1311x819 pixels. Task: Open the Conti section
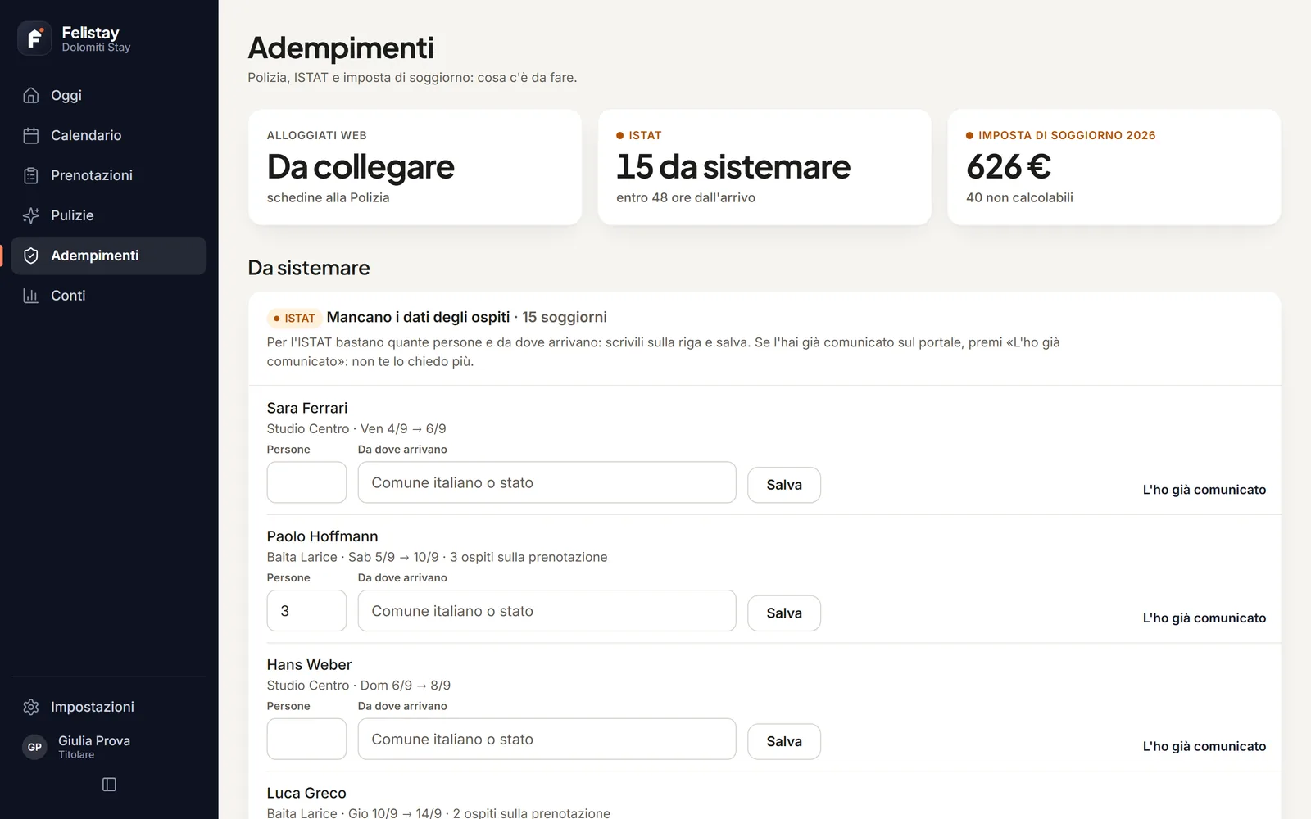(109, 296)
